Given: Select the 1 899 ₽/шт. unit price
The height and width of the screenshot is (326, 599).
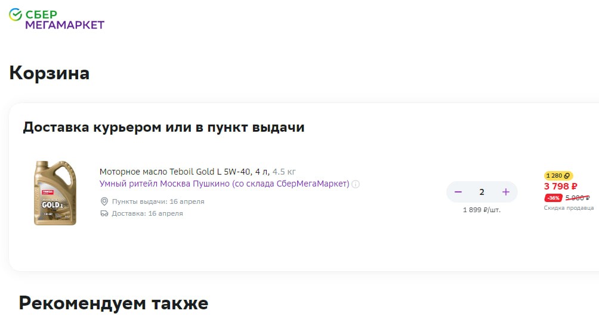Looking at the screenshot, I should [x=481, y=210].
